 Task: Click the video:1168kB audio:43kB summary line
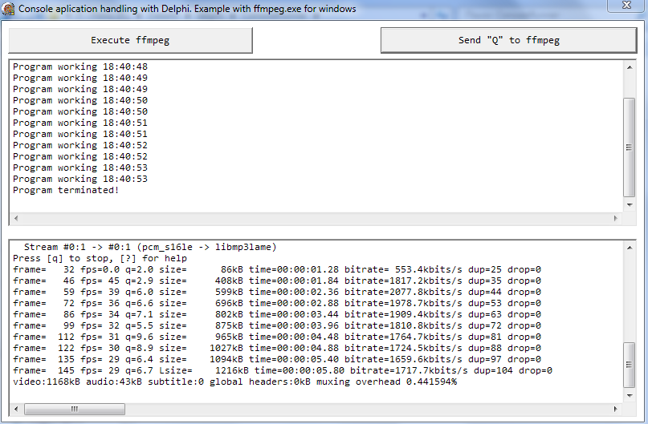pos(235,382)
